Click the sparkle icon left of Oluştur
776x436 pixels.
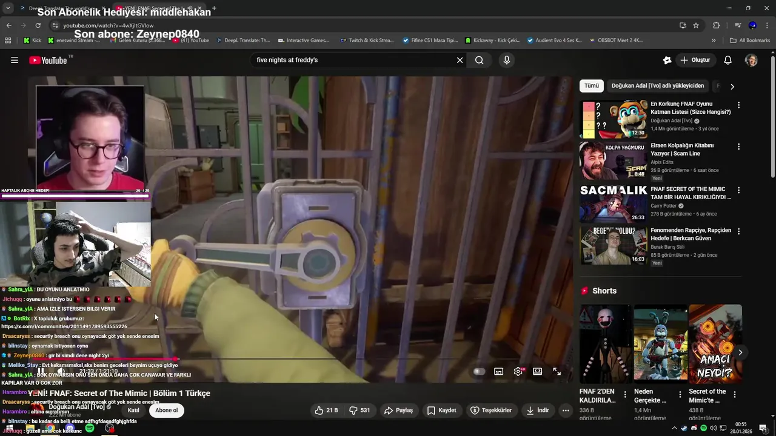click(x=667, y=60)
